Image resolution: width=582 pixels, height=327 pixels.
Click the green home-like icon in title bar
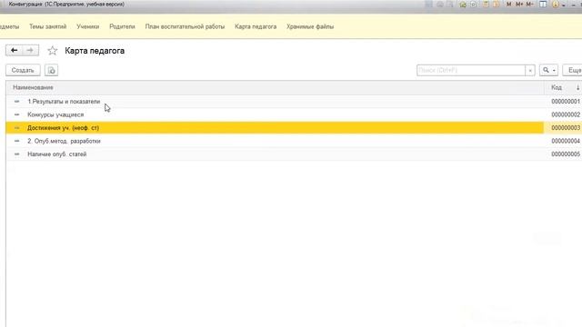(463, 5)
